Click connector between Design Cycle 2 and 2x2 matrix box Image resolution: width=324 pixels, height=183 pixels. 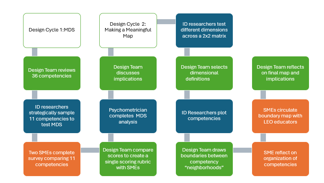tap(166, 21)
